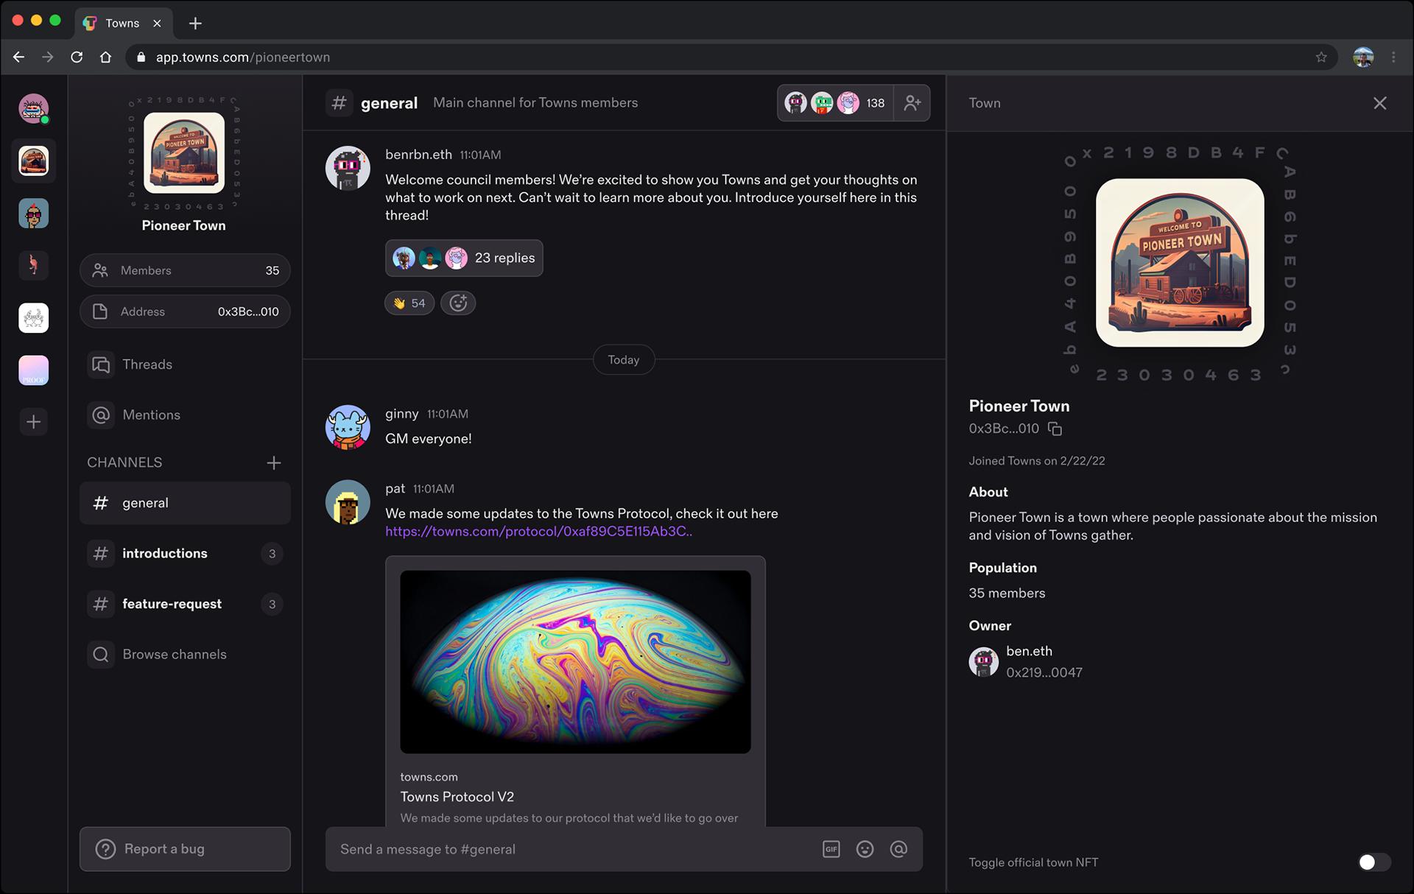1414x894 pixels.
Task: Click the 23 replies button on message
Action: 465,258
